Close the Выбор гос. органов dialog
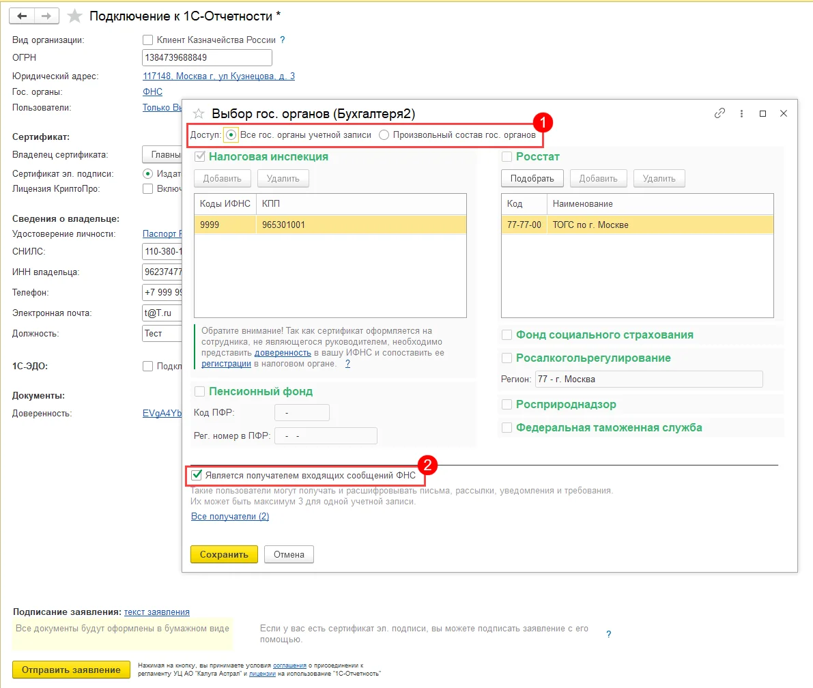 pyautogui.click(x=784, y=113)
